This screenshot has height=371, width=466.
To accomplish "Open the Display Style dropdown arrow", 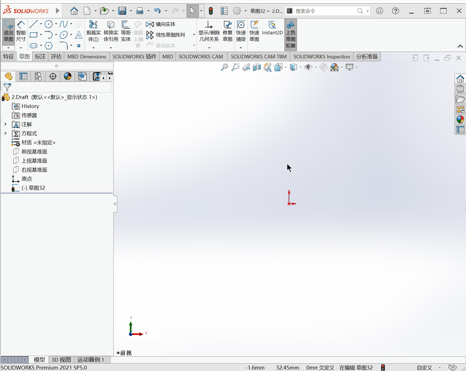I will (x=301, y=67).
